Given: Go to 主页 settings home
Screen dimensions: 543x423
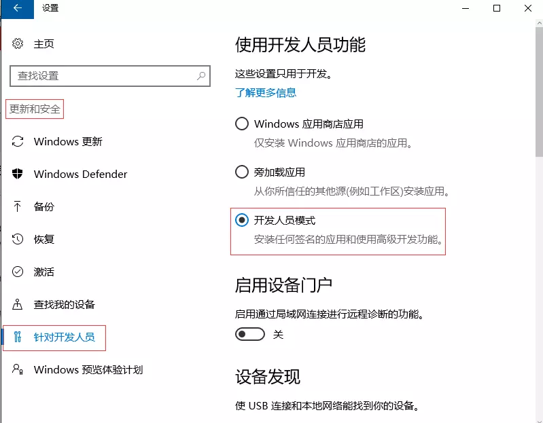Looking at the screenshot, I should pyautogui.click(x=44, y=44).
